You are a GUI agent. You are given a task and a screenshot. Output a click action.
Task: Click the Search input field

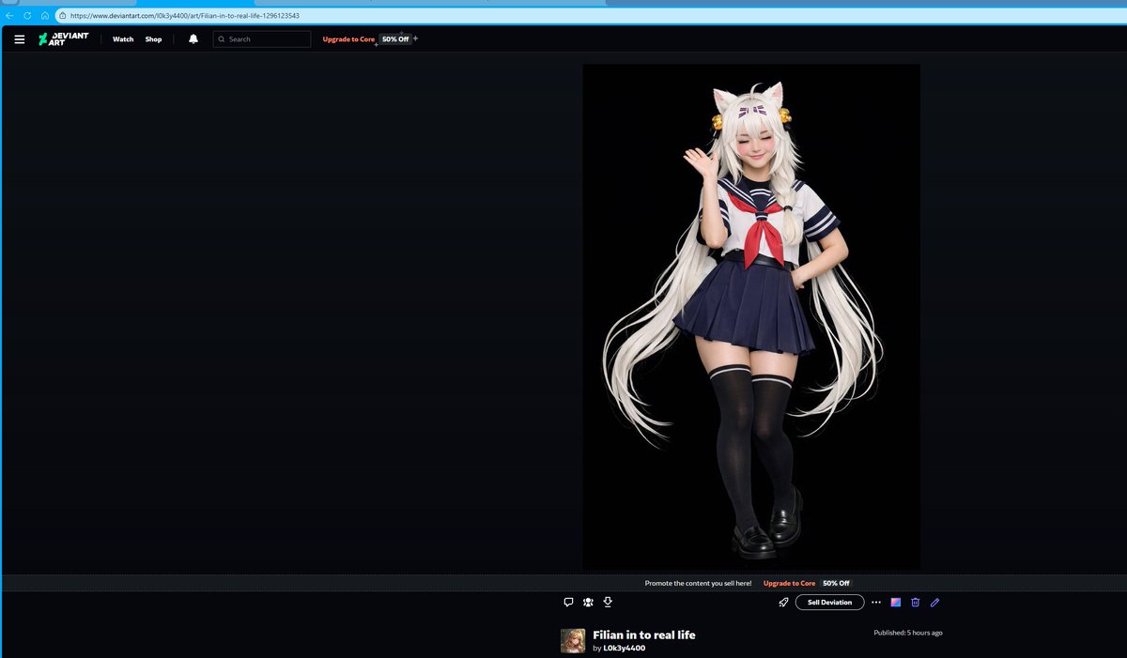pyautogui.click(x=262, y=39)
